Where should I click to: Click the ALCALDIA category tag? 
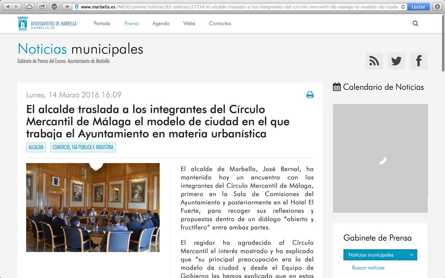point(36,147)
